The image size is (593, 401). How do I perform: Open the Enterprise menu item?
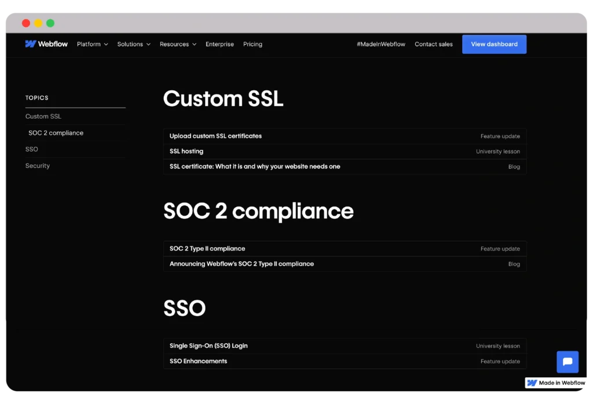tap(219, 44)
